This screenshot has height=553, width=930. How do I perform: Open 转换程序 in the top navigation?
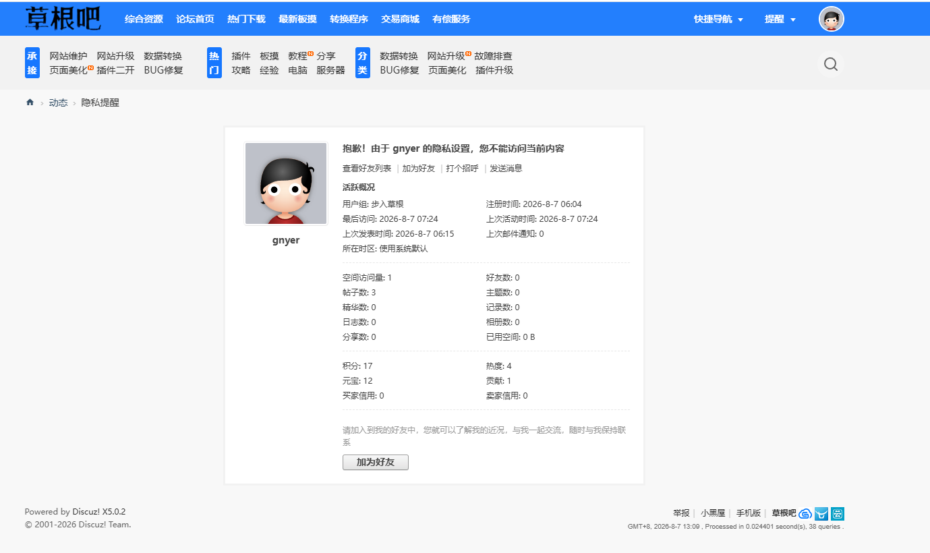tap(349, 19)
